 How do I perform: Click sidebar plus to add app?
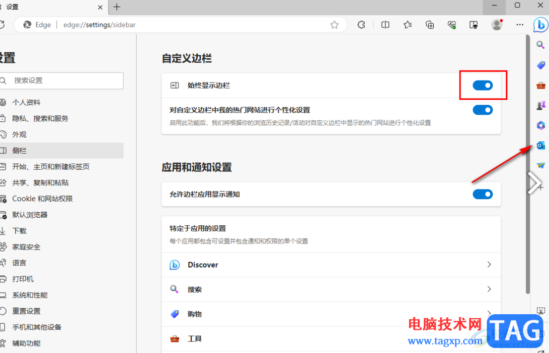[x=541, y=187]
